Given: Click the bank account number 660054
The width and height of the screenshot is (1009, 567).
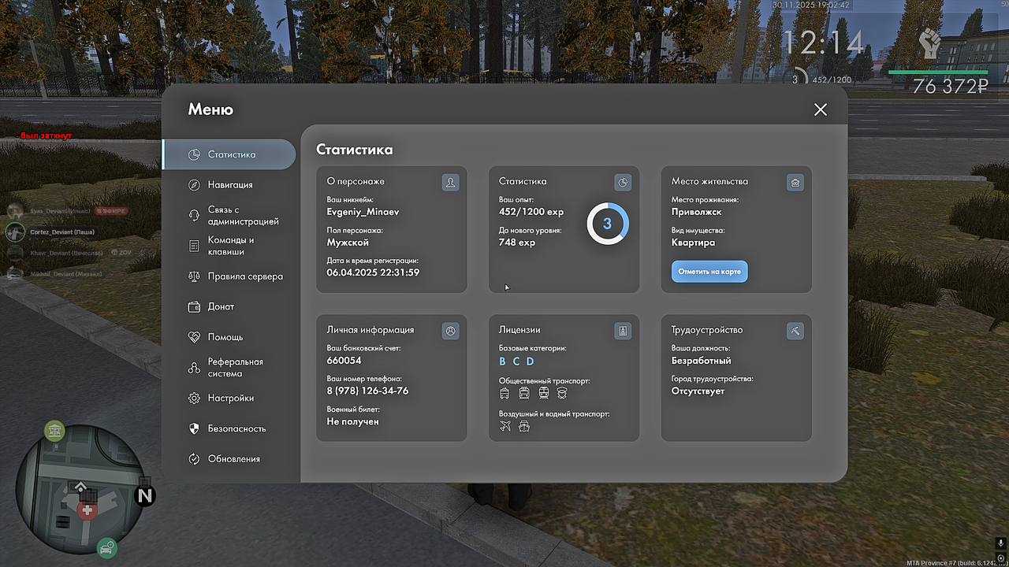Looking at the screenshot, I should click(x=344, y=361).
